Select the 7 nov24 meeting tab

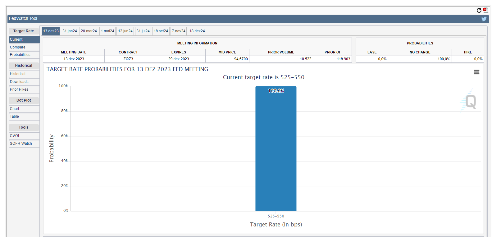179,31
